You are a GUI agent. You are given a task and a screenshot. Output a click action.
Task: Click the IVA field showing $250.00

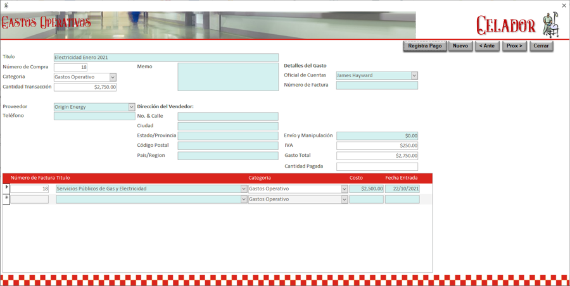377,146
